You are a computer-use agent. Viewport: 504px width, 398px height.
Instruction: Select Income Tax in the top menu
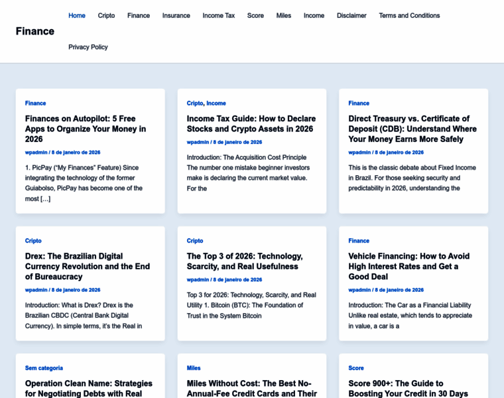(218, 15)
